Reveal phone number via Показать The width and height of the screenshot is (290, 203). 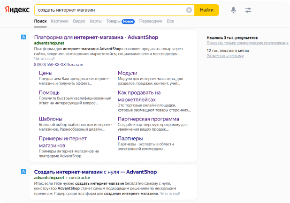coord(75,65)
